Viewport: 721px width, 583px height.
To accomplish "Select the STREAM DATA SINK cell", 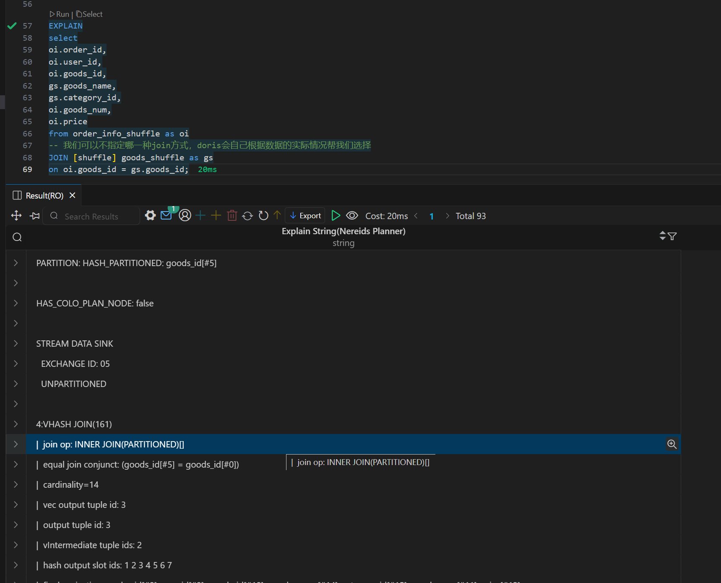I will tap(353, 344).
